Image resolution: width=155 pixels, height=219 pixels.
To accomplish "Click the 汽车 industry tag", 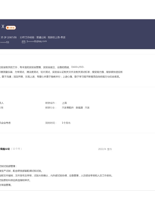I will pyautogui.click(x=87, y=108).
